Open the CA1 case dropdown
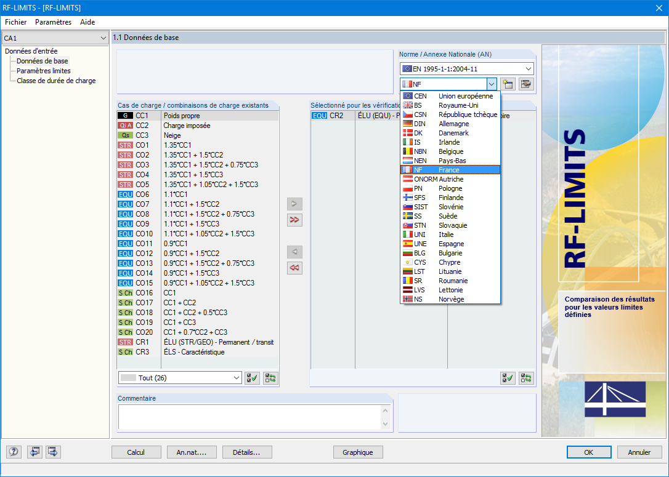669x477 pixels. [x=55, y=38]
